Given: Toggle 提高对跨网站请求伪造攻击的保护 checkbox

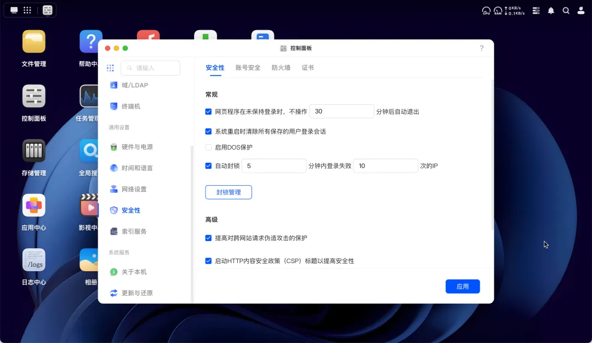Looking at the screenshot, I should (x=208, y=238).
